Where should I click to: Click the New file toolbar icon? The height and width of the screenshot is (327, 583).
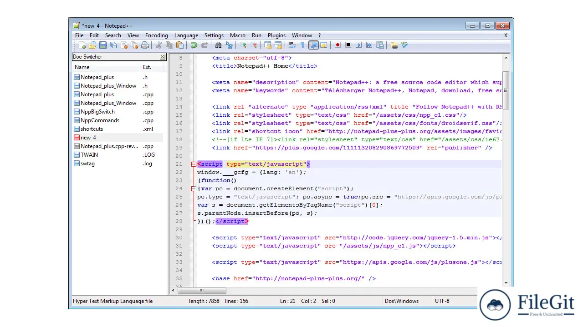(82, 45)
